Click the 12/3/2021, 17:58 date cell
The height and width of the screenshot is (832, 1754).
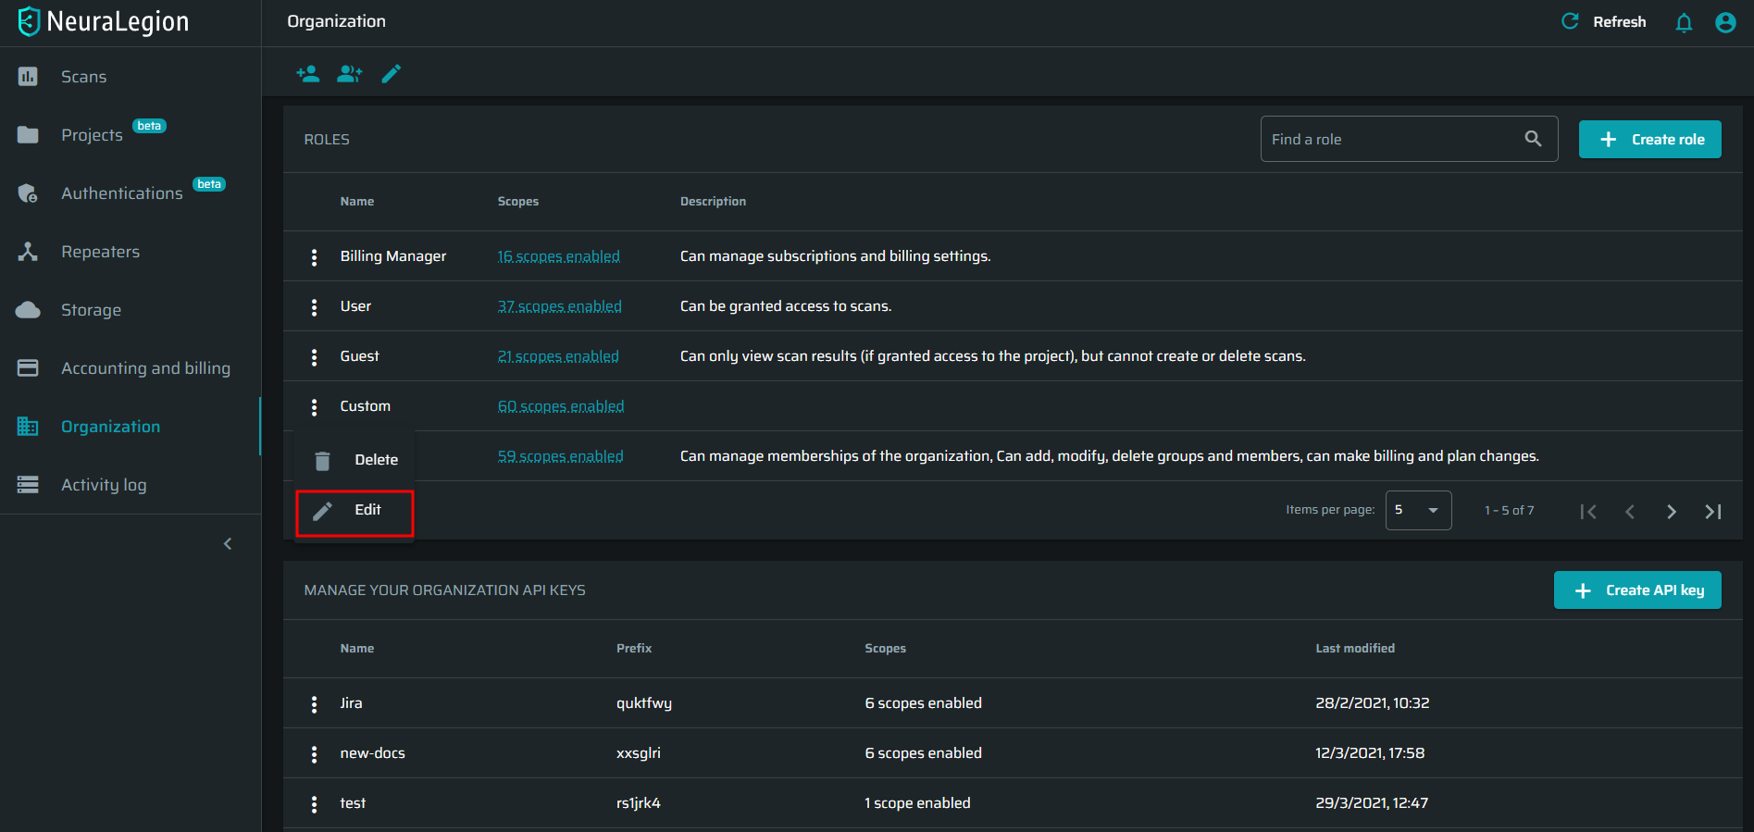[1370, 753]
